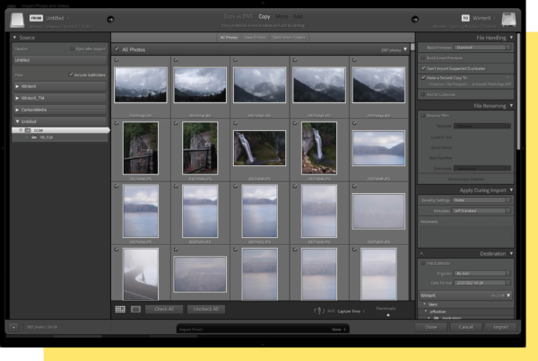The height and width of the screenshot is (361, 538).
Task: Select the foggy winding road thumbnail
Action: [141, 274]
